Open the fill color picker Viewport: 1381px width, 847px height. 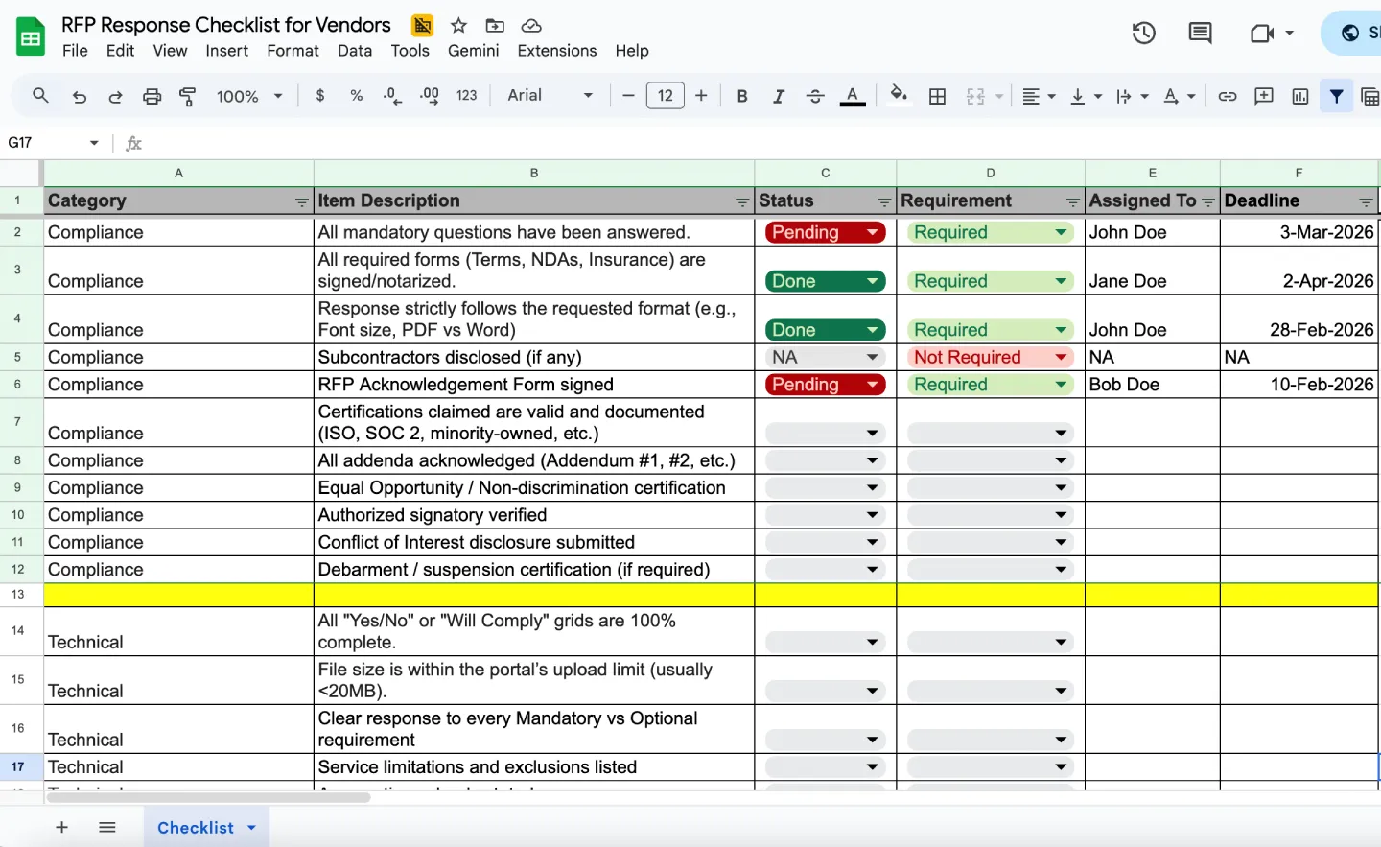[899, 95]
